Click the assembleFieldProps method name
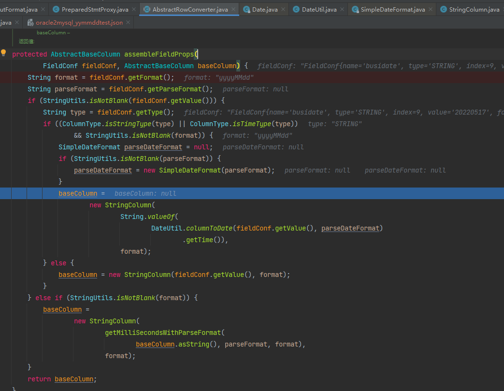The width and height of the screenshot is (504, 391). [x=159, y=54]
